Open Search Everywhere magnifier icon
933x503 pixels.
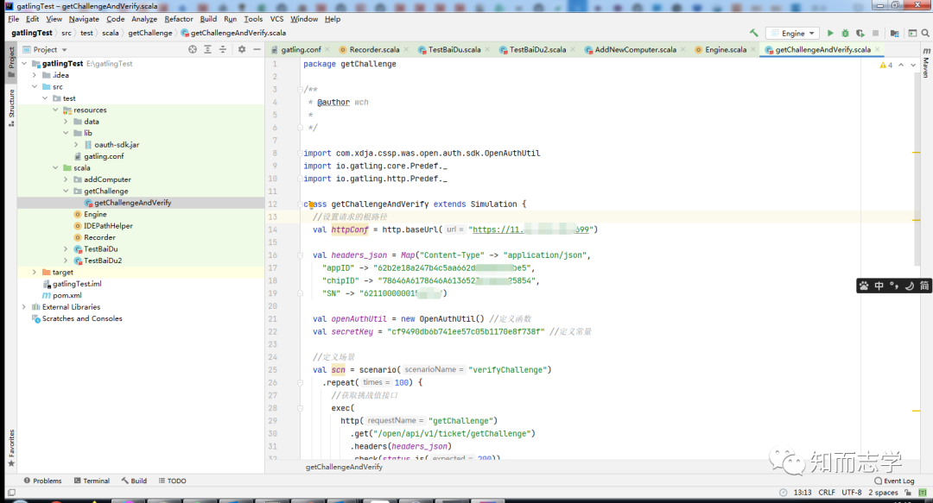tap(925, 34)
